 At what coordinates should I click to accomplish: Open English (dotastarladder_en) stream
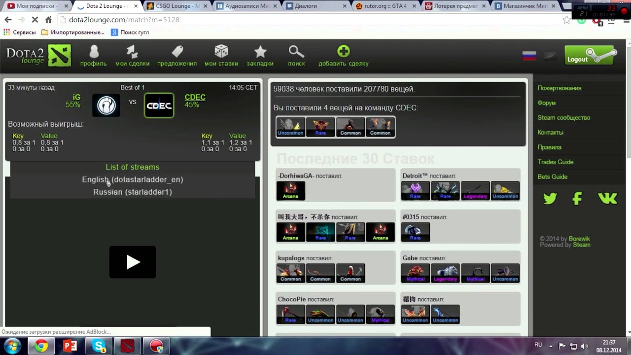(133, 179)
